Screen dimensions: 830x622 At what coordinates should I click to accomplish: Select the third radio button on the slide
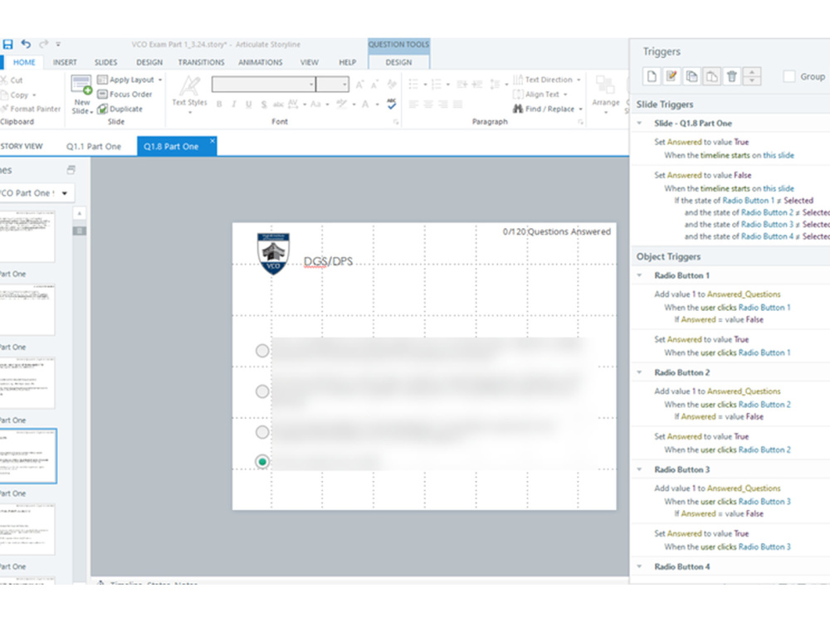[262, 432]
